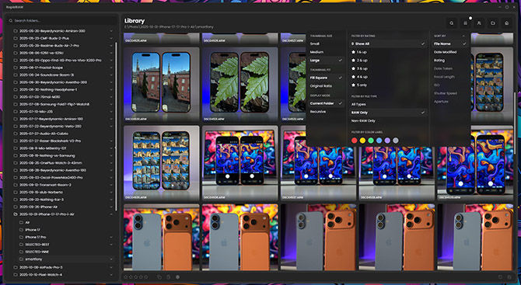This screenshot has height=285, width=521.
Task: Filter by green color label
Action: click(371, 141)
